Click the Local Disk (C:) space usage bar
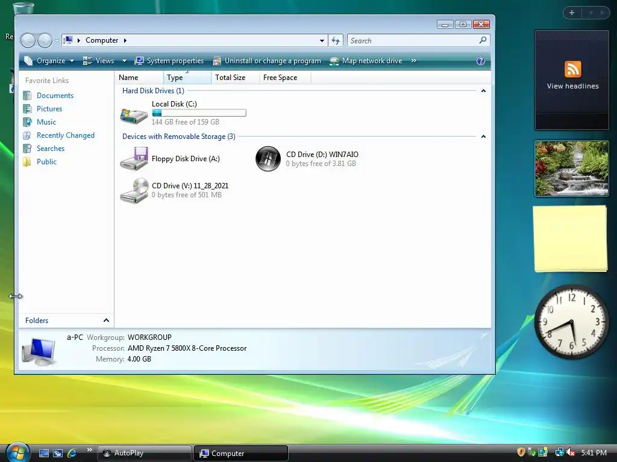The image size is (617, 462). click(199, 113)
